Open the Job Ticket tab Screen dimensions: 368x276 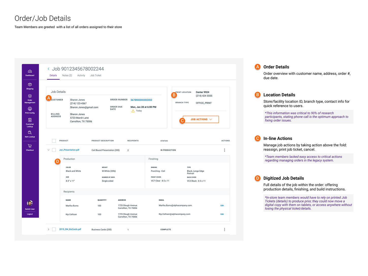coord(96,76)
